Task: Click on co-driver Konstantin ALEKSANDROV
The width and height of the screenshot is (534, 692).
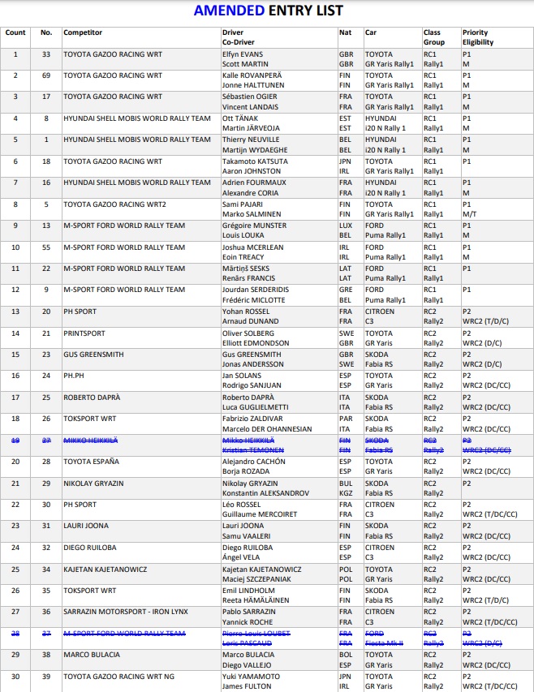Action: [x=264, y=492]
